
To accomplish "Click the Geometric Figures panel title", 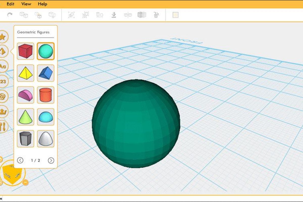I will pyautogui.click(x=33, y=32).
